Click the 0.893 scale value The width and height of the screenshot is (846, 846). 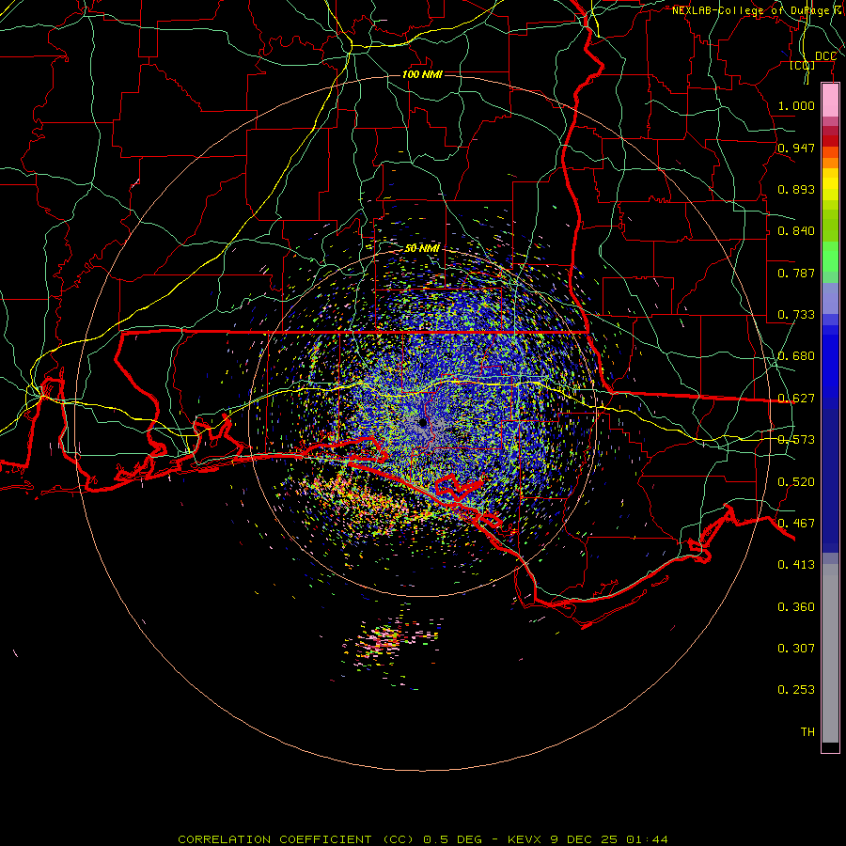point(796,189)
